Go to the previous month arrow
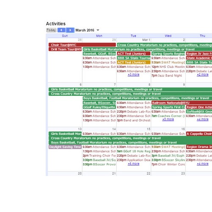This screenshot has width=212, height=212. pos(61,30)
